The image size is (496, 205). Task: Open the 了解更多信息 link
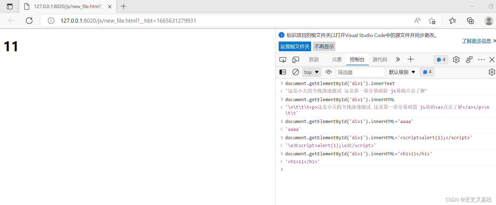(476, 41)
